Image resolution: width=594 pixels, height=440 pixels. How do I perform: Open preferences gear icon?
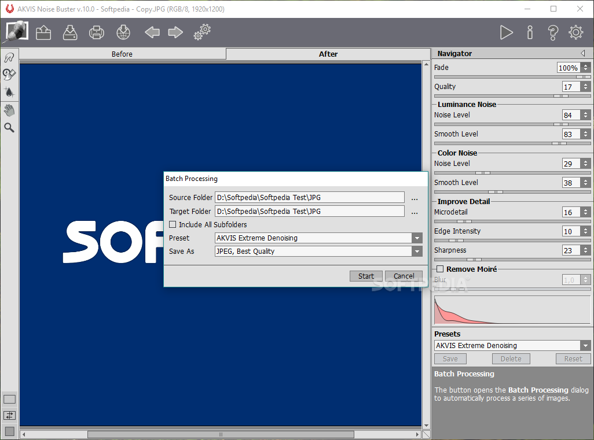[576, 32]
